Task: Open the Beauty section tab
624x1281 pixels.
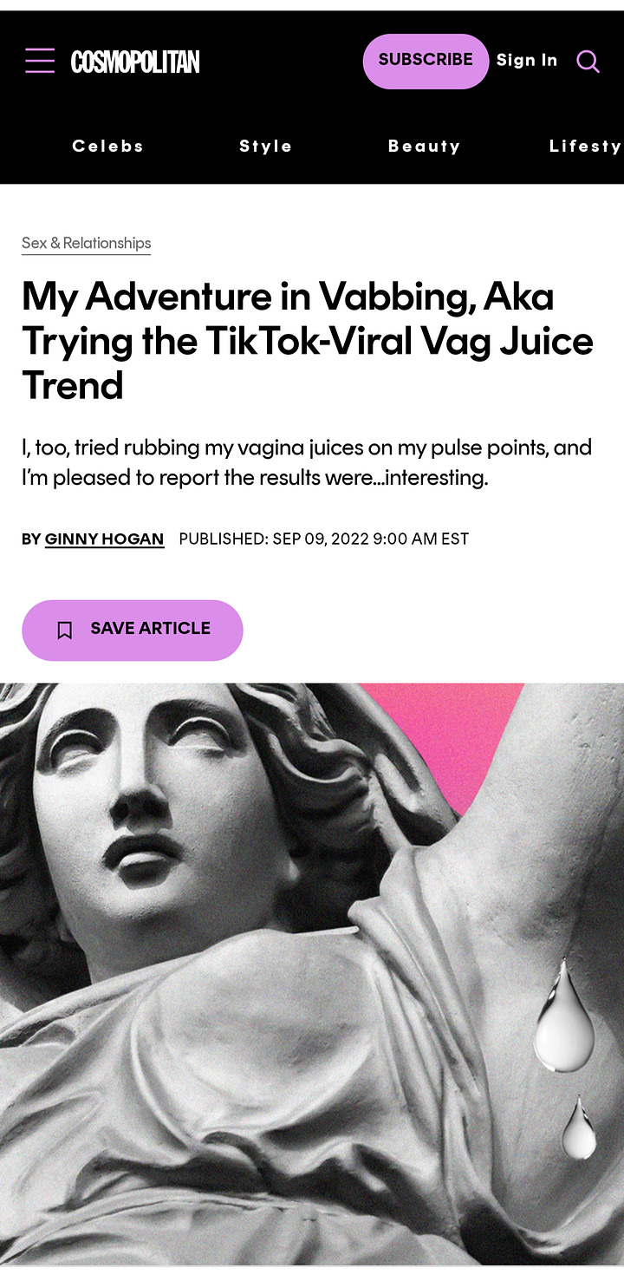Action: coord(424,147)
